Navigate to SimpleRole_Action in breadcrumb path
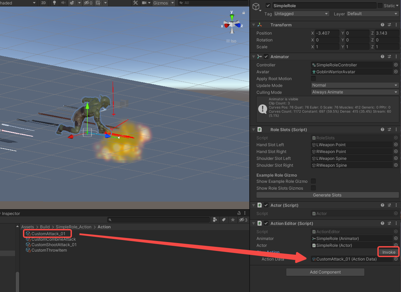This screenshot has width=401, height=292. click(73, 227)
